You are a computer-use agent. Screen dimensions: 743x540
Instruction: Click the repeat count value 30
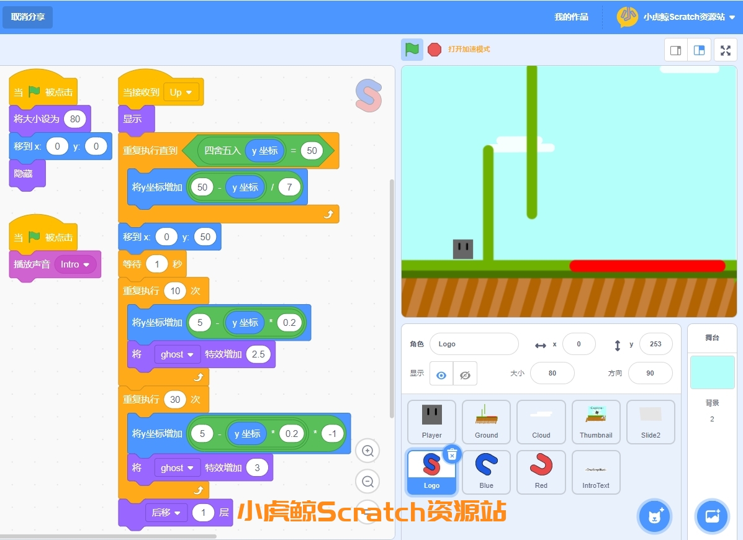pyautogui.click(x=175, y=399)
